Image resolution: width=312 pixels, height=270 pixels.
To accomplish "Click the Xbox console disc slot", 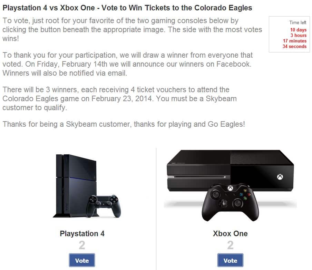I will tap(199, 177).
